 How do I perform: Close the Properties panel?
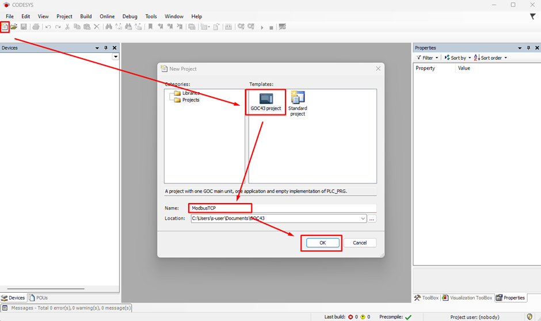[x=537, y=48]
